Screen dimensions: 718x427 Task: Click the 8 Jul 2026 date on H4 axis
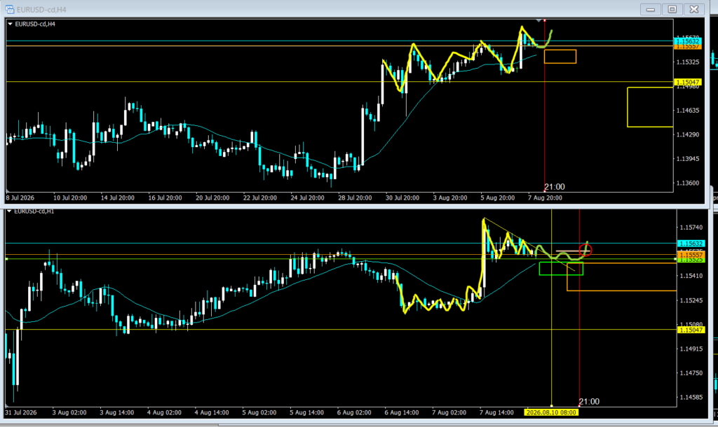(x=20, y=198)
